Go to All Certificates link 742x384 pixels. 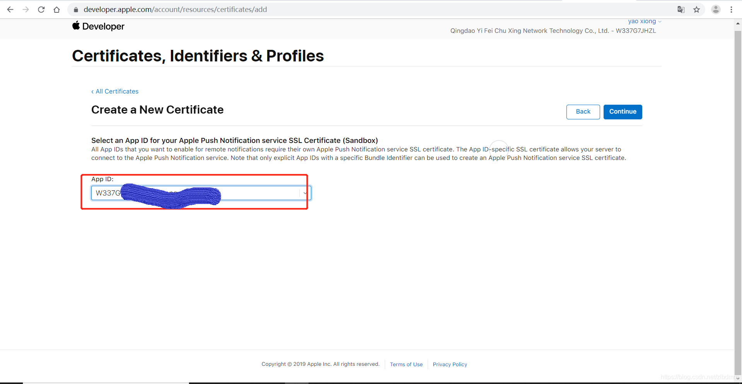click(x=115, y=92)
